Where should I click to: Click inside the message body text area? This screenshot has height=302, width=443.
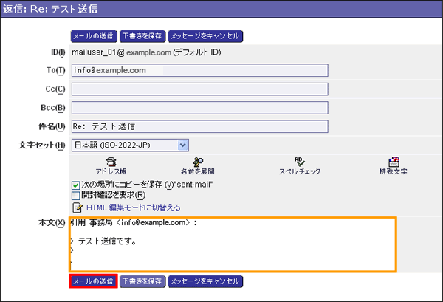point(233,244)
